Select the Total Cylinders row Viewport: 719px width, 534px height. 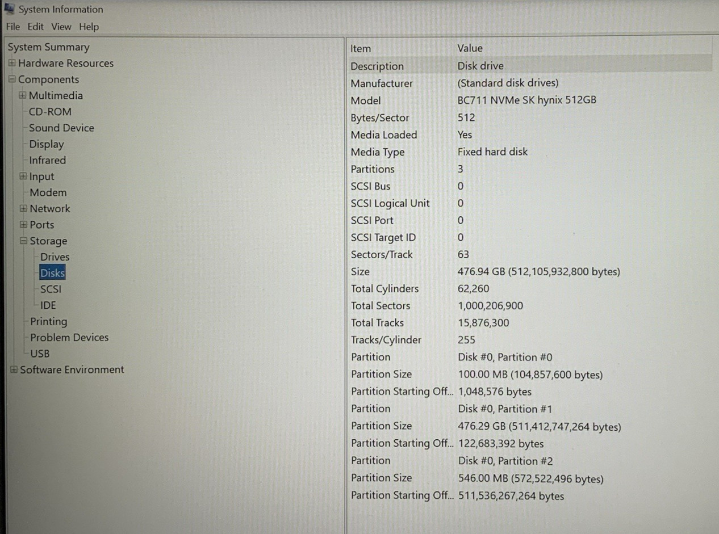(x=530, y=288)
